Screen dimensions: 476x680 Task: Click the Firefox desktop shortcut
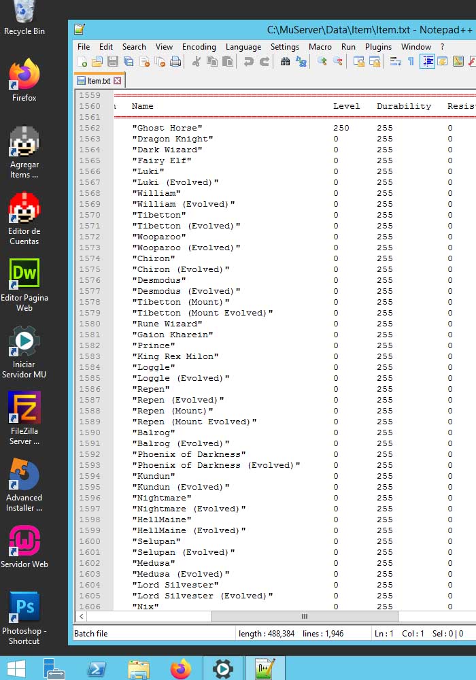pyautogui.click(x=24, y=80)
